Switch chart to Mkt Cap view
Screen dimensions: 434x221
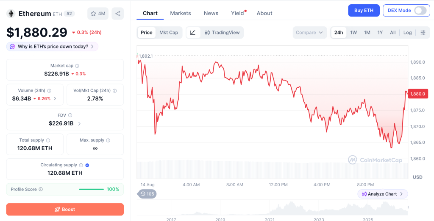click(169, 32)
